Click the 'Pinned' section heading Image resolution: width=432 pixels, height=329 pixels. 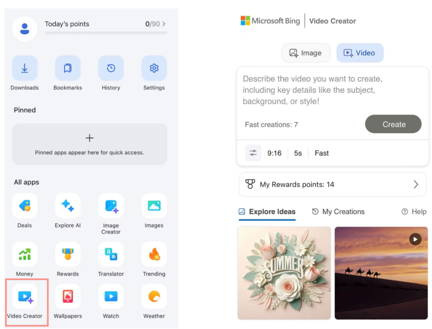pos(25,110)
